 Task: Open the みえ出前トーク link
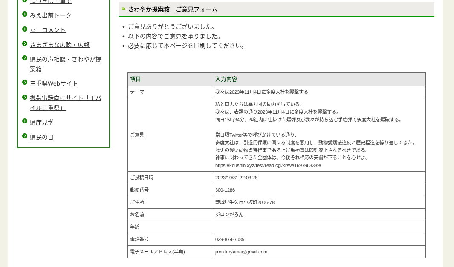tap(51, 15)
